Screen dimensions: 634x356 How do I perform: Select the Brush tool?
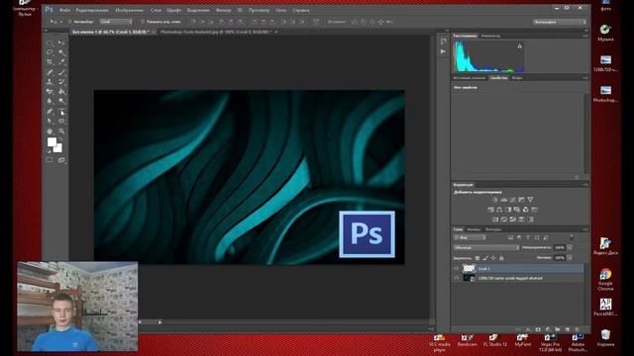61,72
